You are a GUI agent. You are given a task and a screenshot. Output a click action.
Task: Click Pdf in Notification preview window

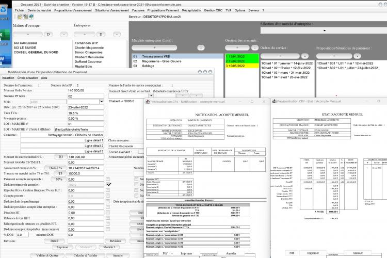165,253
